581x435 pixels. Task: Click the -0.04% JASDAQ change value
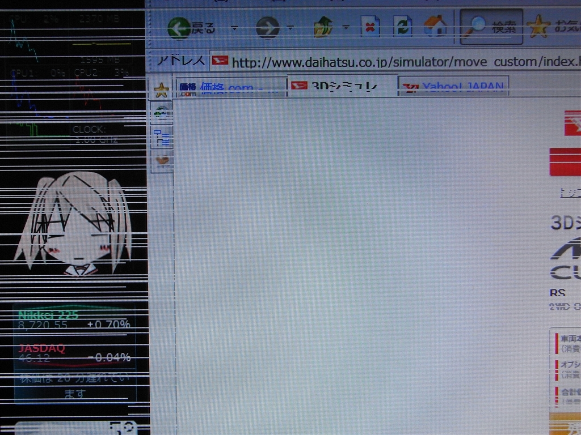[110, 357]
